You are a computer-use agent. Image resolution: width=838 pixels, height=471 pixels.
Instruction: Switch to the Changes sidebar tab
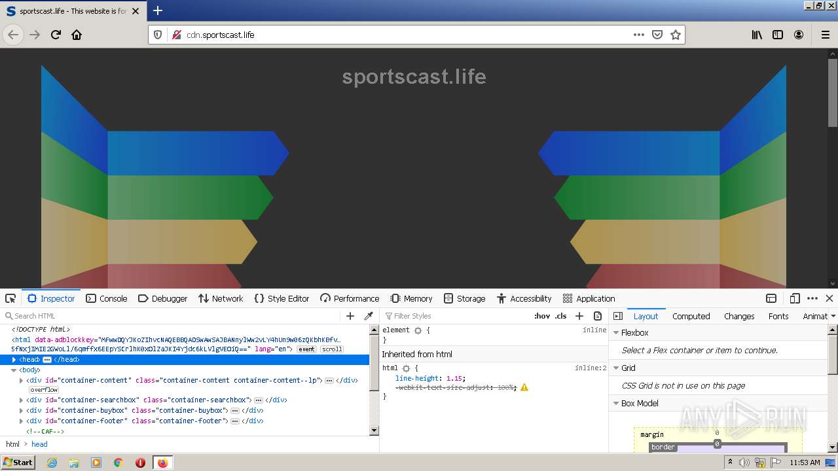click(739, 316)
